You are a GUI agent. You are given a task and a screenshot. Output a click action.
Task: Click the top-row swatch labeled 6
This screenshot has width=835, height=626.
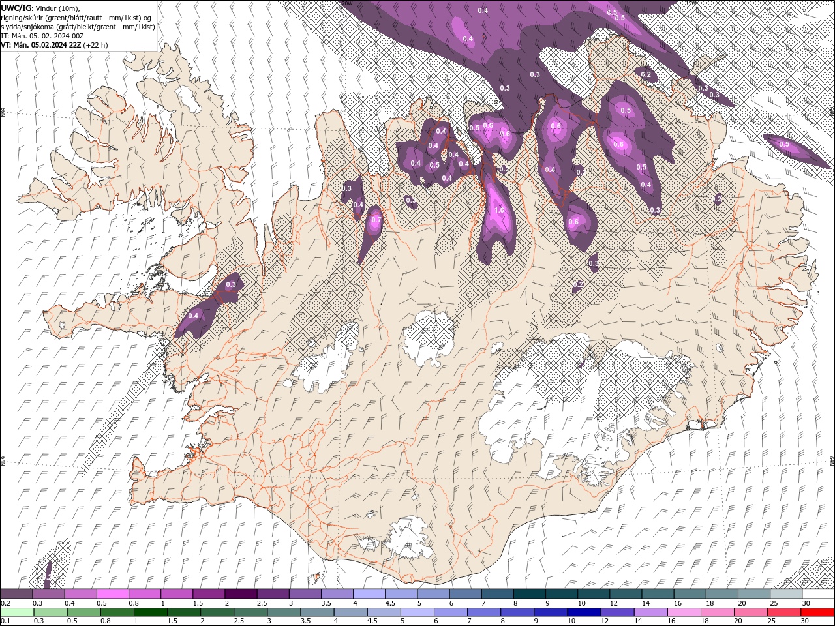pyautogui.click(x=464, y=594)
